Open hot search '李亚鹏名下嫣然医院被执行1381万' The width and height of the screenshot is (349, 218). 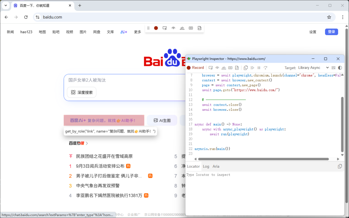[x=109, y=195]
